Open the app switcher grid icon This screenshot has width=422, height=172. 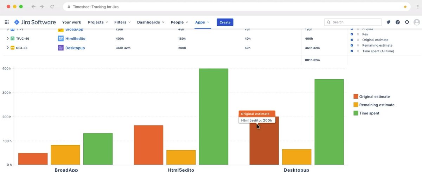click(7, 22)
